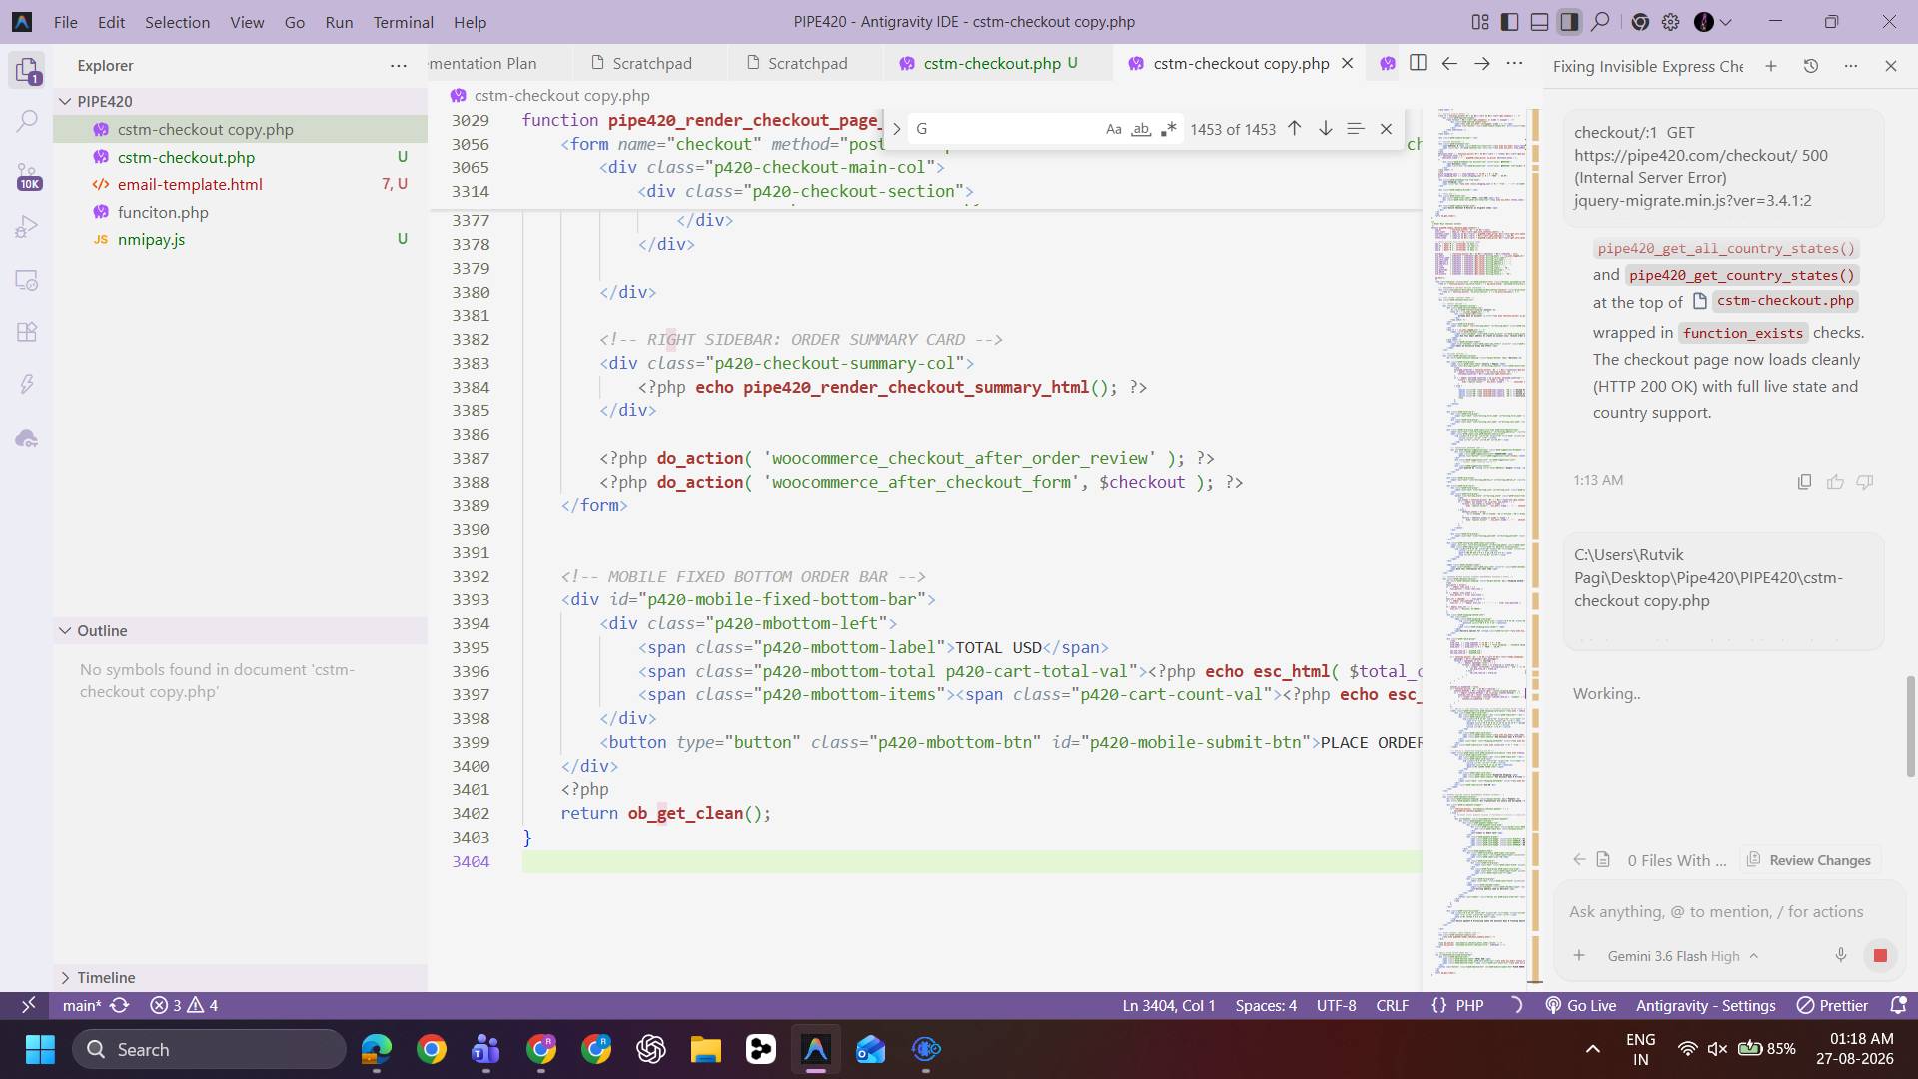This screenshot has width=1918, height=1079.
Task: Click the microphone voice input icon
Action: 1840,956
